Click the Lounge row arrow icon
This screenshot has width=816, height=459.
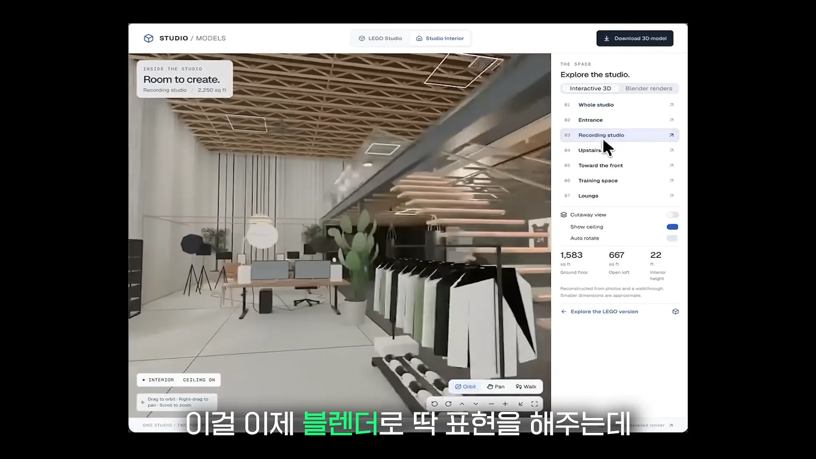[x=671, y=196]
